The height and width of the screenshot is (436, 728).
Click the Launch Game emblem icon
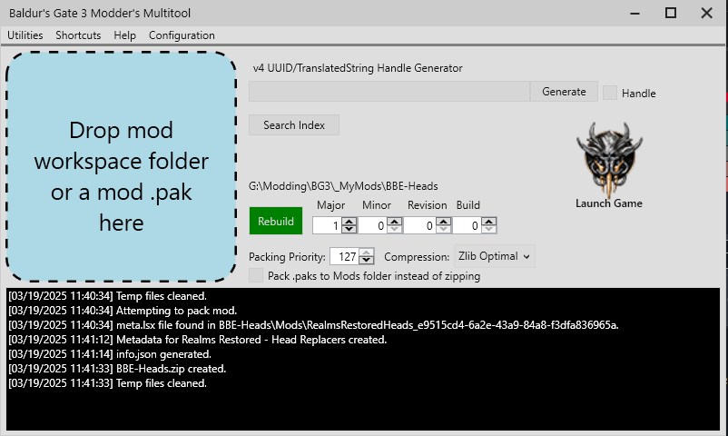coord(609,160)
